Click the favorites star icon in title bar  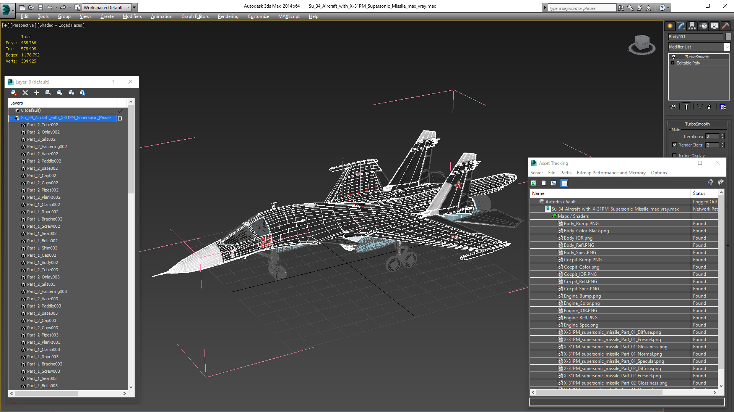(x=649, y=8)
